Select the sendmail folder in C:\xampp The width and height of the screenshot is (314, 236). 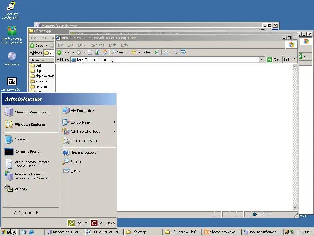[x=39, y=86]
